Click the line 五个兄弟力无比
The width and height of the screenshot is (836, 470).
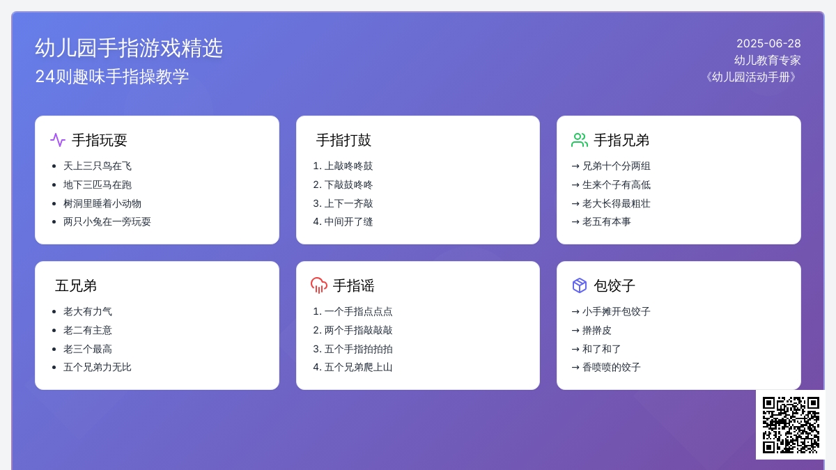click(98, 367)
